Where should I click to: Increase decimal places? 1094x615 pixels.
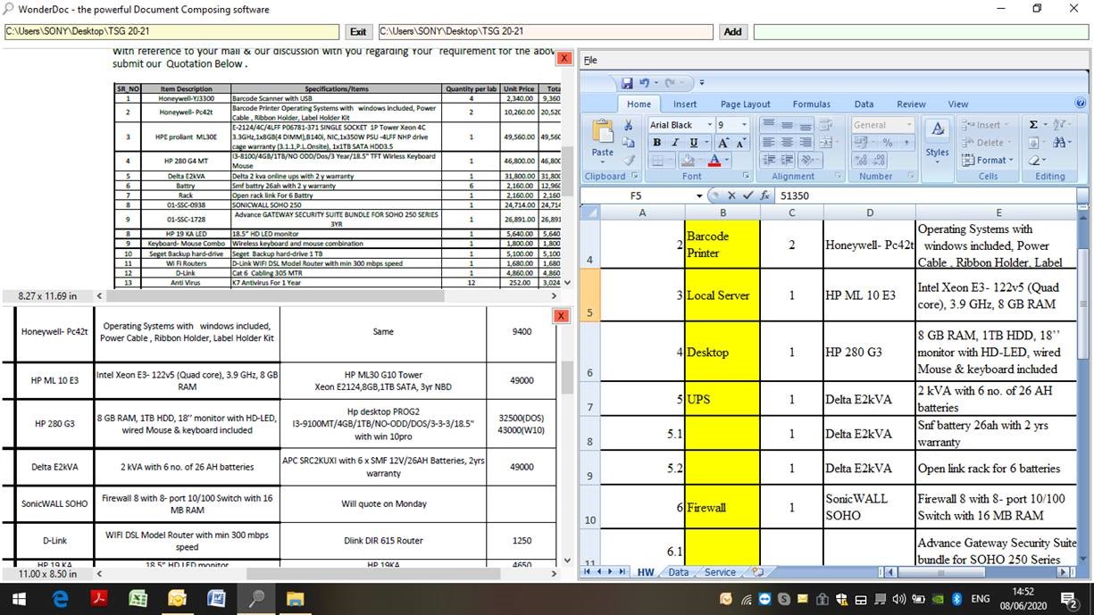click(x=859, y=161)
